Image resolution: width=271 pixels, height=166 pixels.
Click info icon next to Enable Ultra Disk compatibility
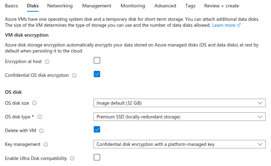pyautogui.click(x=72, y=159)
